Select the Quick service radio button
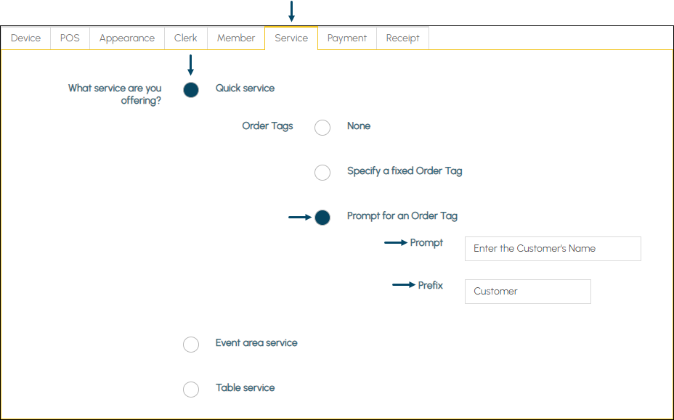Image resolution: width=674 pixels, height=420 pixels. point(191,90)
